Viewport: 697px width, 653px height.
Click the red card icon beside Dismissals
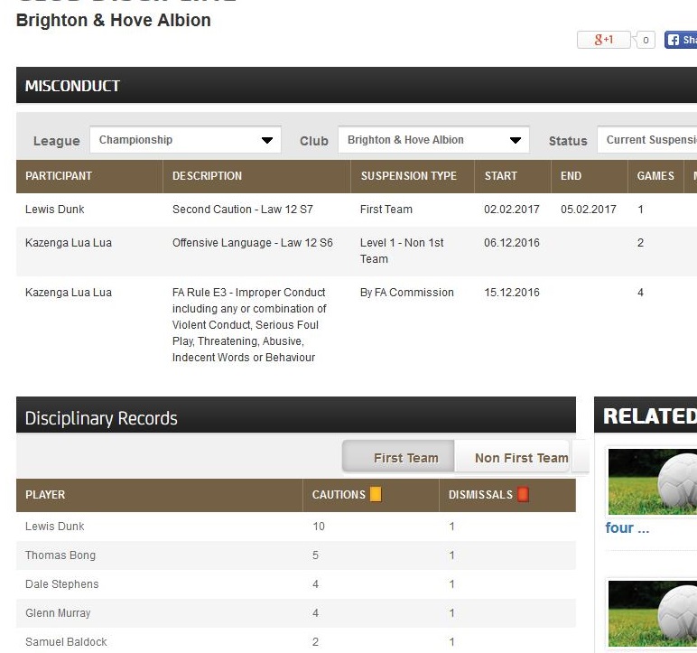click(x=523, y=494)
